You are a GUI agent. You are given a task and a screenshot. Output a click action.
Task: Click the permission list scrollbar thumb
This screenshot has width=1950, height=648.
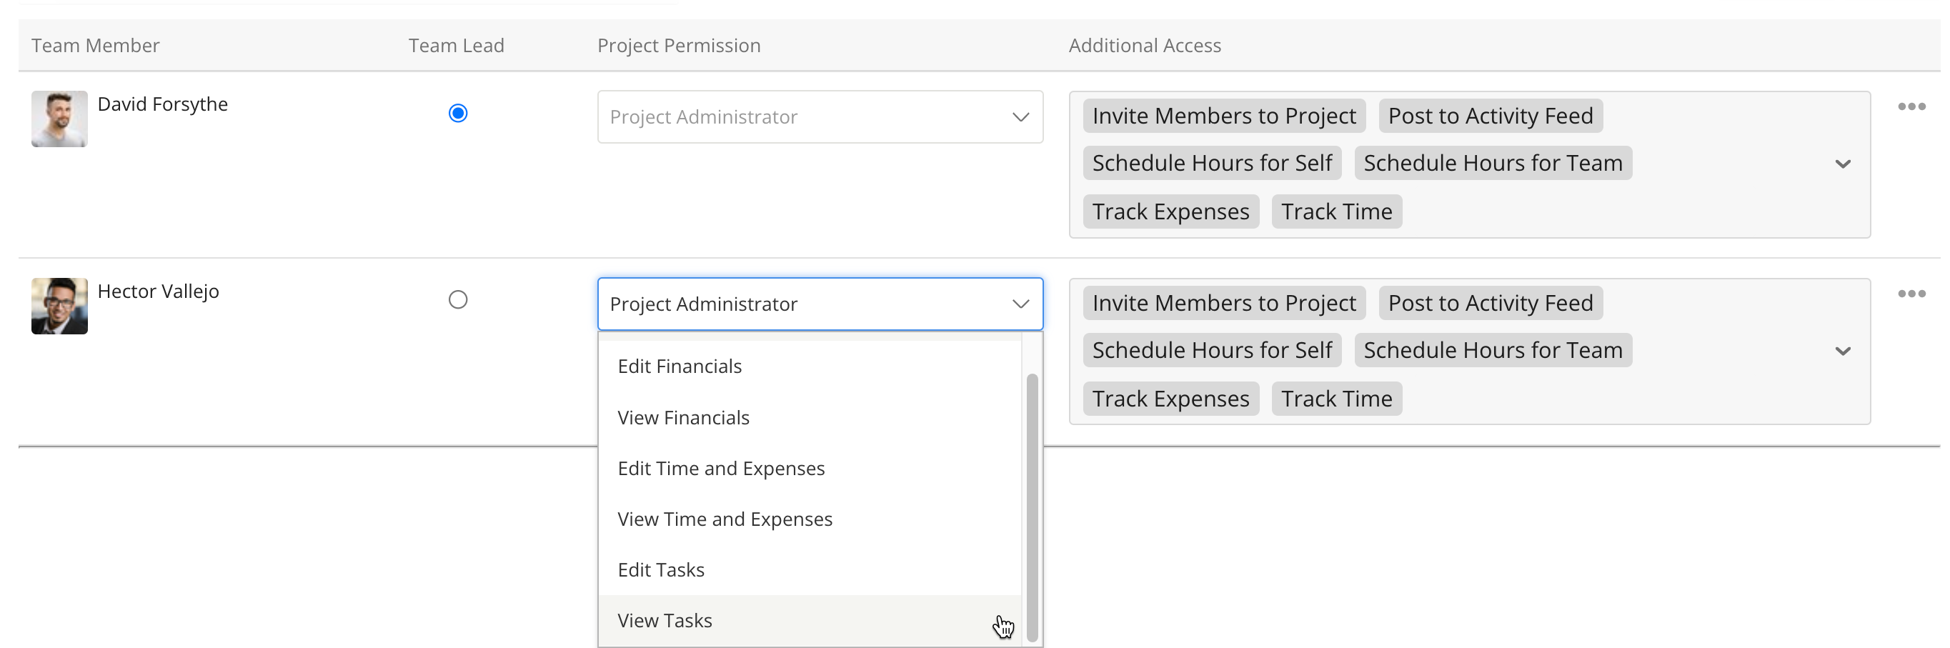tap(1031, 507)
